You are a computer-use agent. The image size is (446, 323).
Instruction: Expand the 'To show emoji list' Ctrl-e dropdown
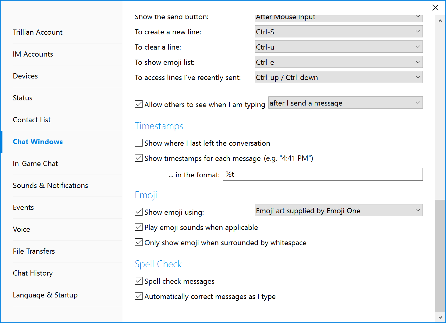coord(338,62)
